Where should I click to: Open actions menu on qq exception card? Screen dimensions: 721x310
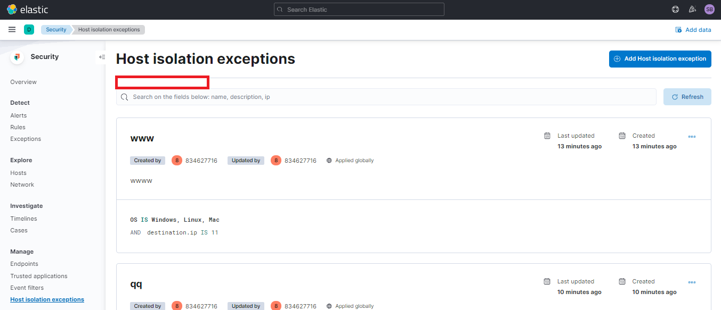coord(692,282)
